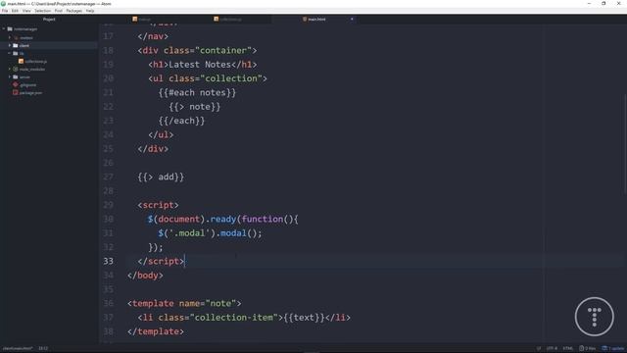Click on '{{#each notes}}' in line 21
This screenshot has height=353, width=627.
[x=197, y=92]
